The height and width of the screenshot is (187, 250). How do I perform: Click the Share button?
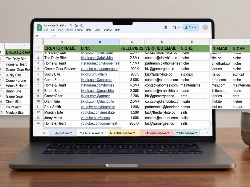click(x=191, y=27)
